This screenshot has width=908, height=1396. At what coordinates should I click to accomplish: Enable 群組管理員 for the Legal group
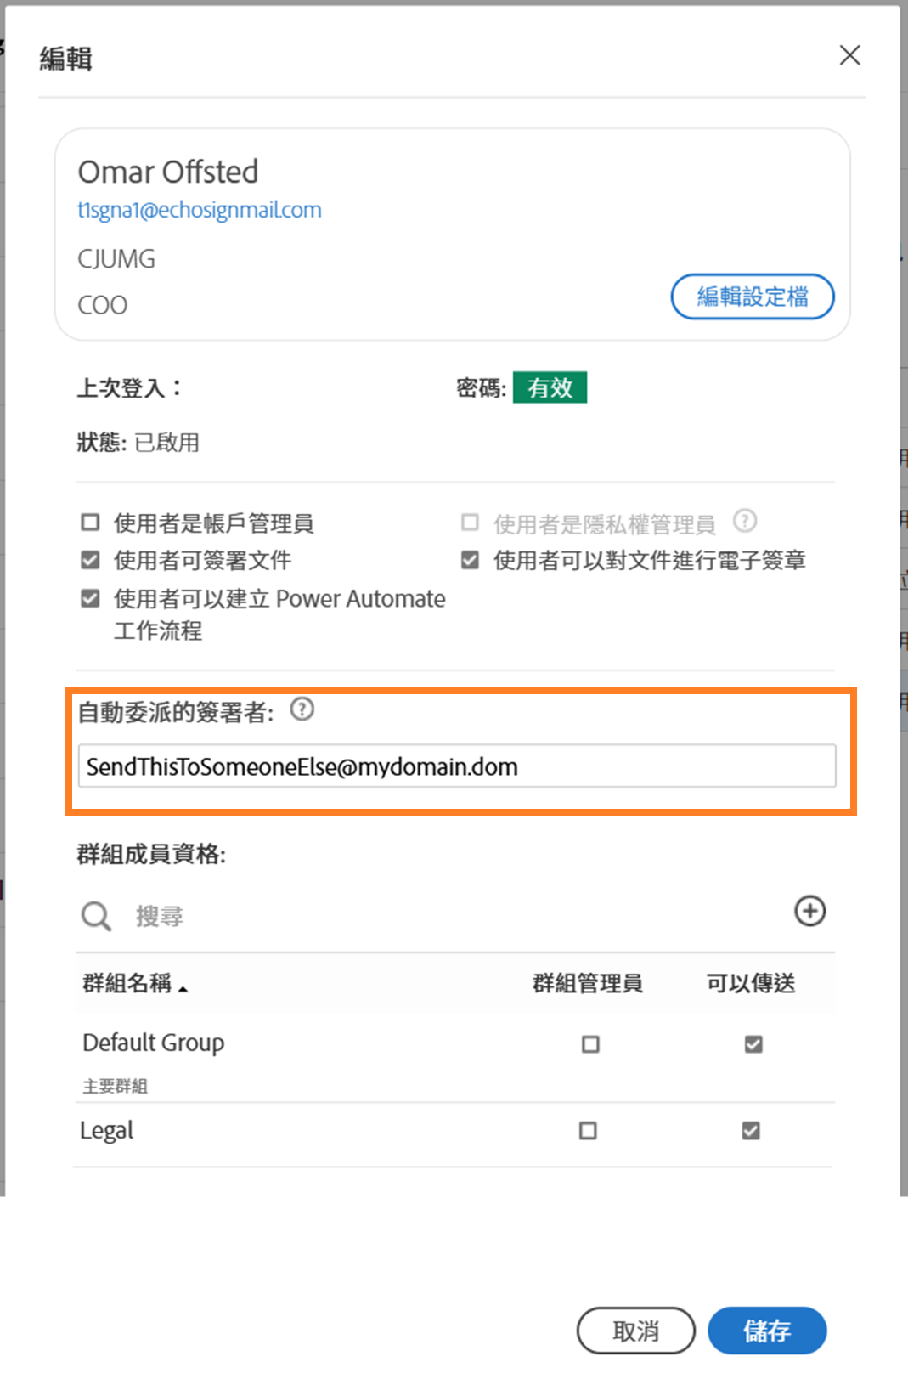[588, 1131]
